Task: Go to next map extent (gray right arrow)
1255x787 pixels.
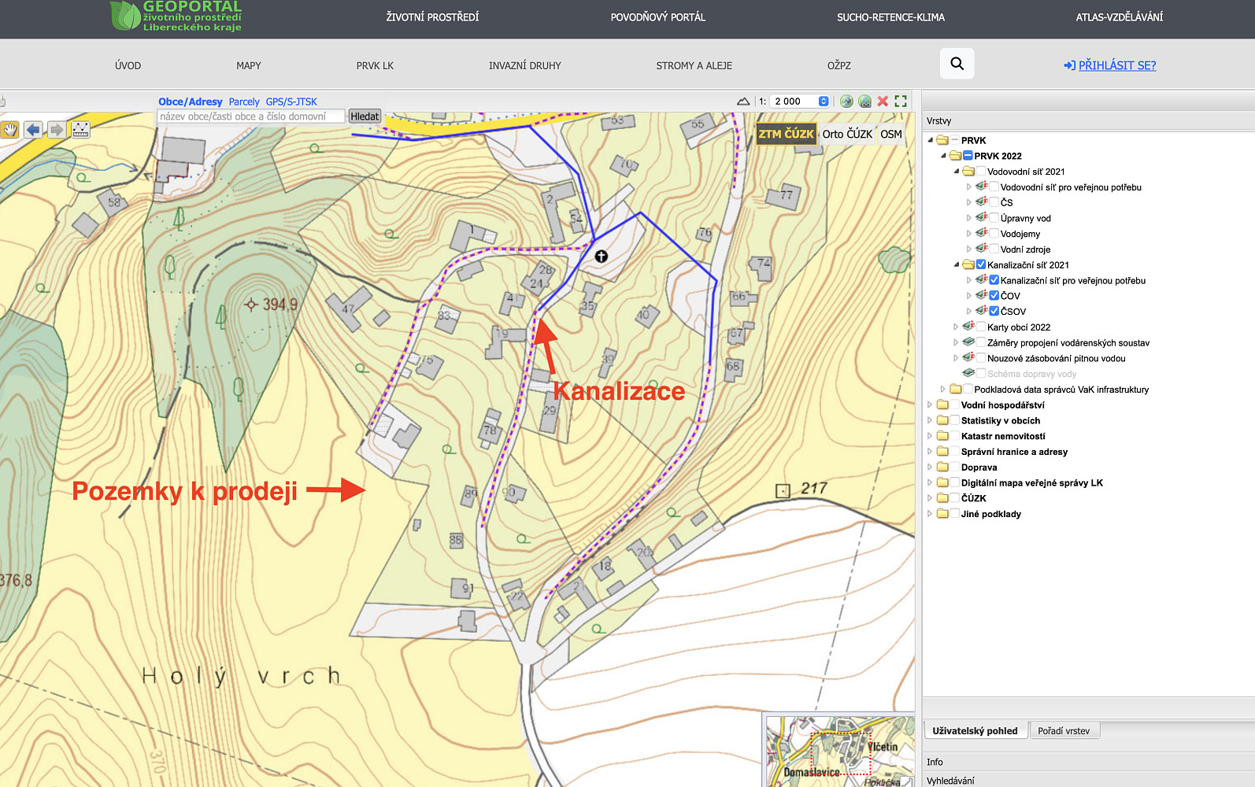Action: click(x=57, y=130)
